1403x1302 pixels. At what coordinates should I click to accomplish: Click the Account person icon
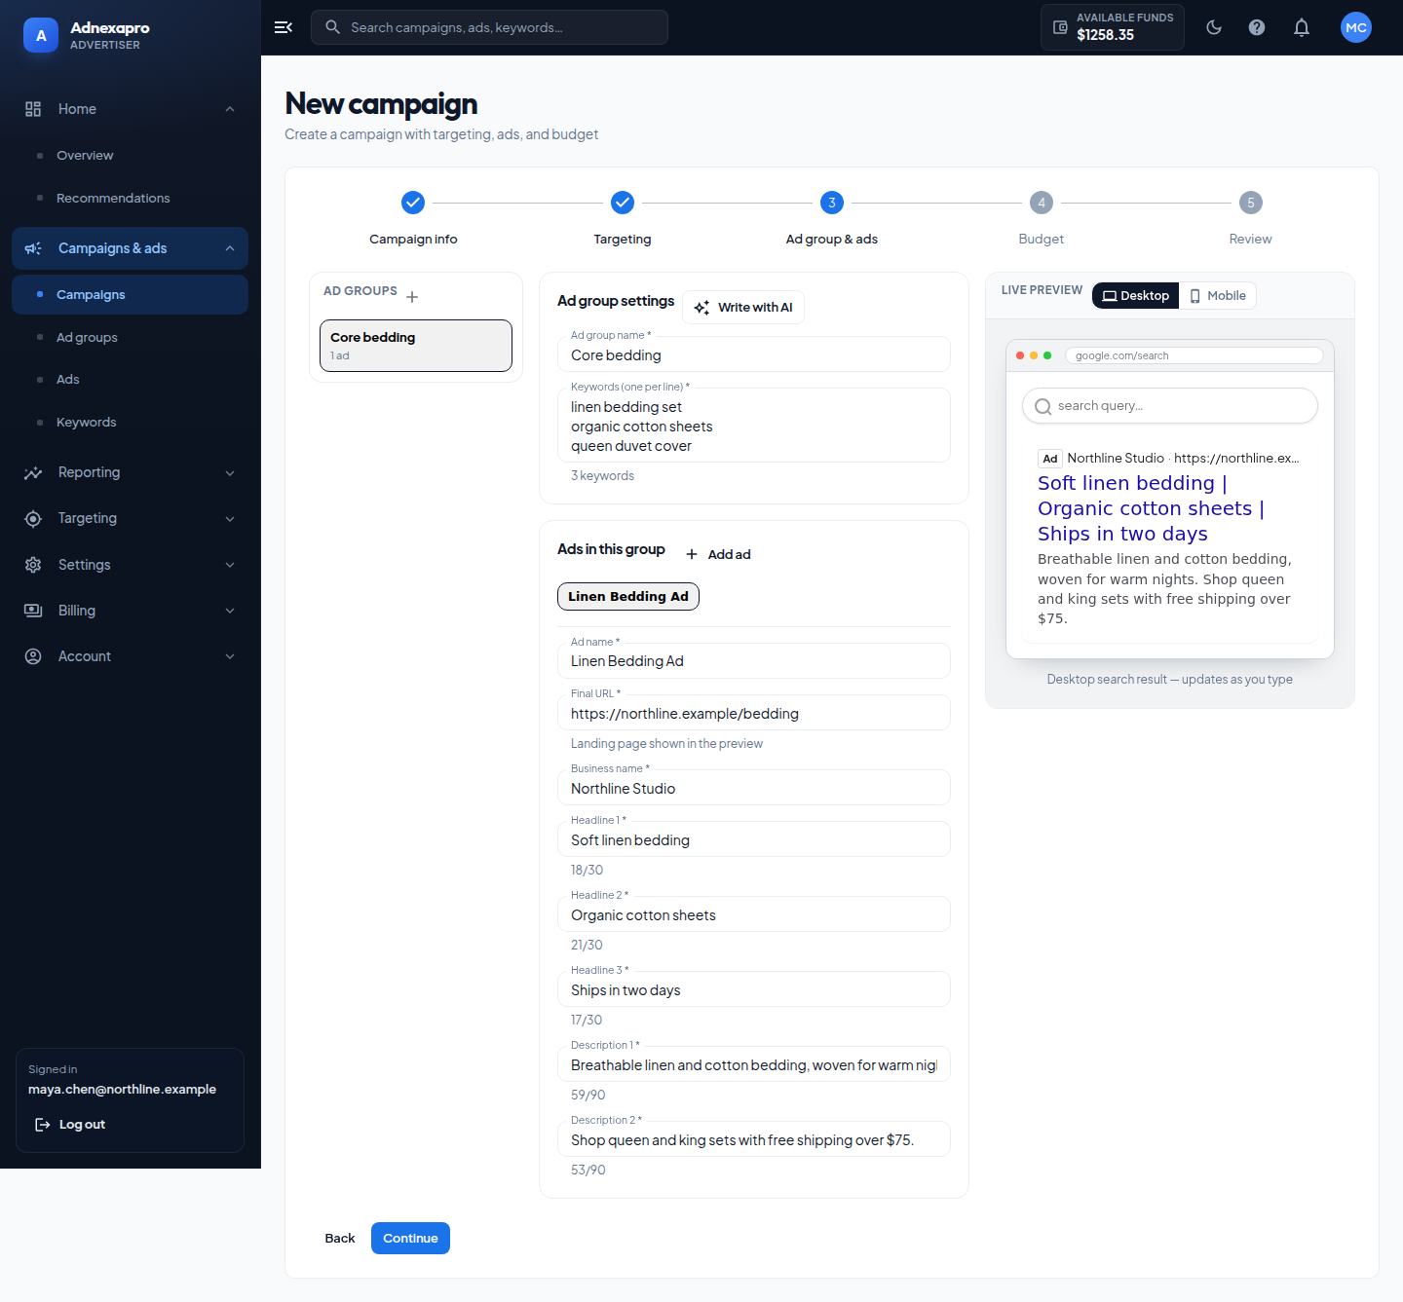[x=33, y=656]
